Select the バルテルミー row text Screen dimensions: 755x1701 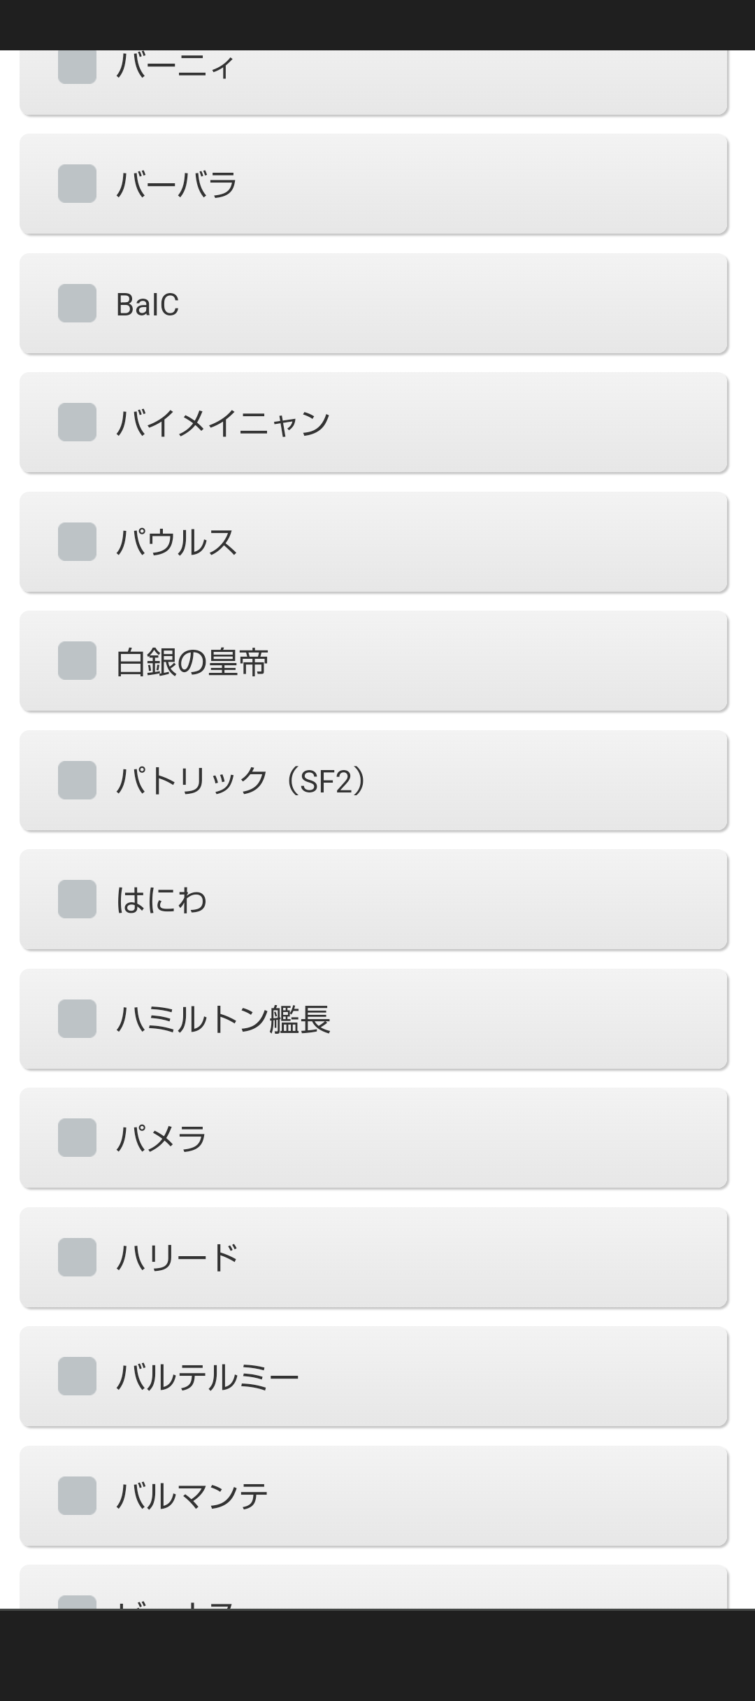[208, 1377]
